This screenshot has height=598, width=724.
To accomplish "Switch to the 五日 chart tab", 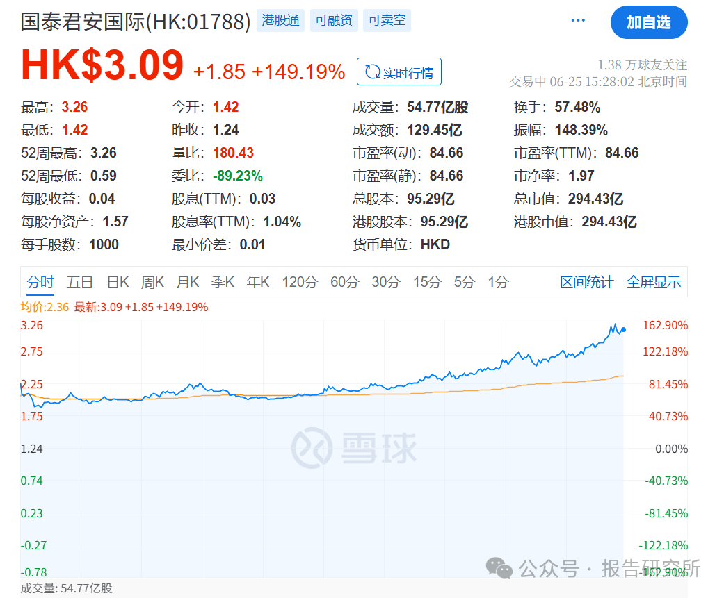I will pos(79,282).
